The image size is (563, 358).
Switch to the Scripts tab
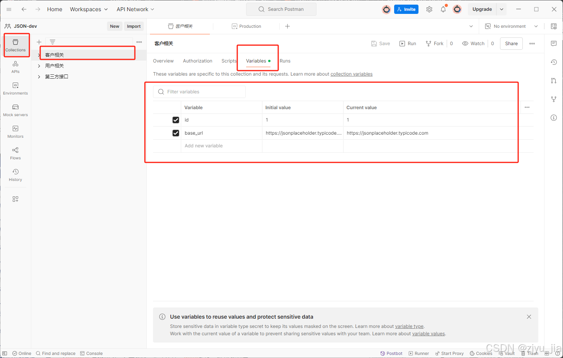pos(229,61)
